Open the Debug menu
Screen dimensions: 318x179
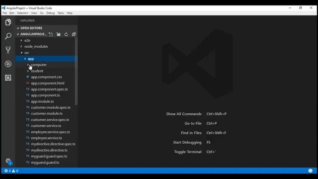coord(50,13)
